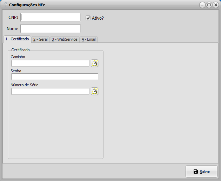This screenshot has width=221, height=181.
Task: Click the Senha label text
Action: pos(16,71)
